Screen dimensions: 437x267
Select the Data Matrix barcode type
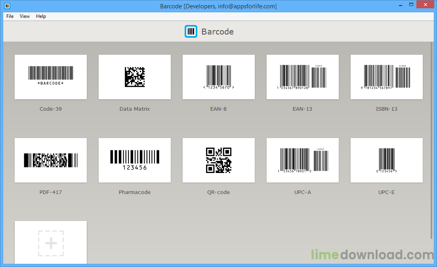click(134, 77)
